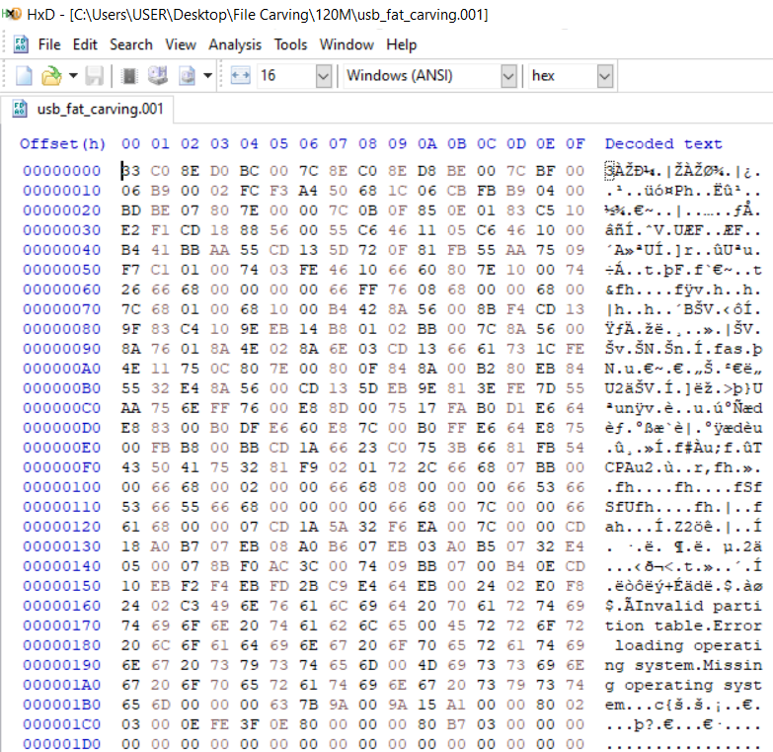This screenshot has width=773, height=752.
Task: Open the File menu
Action: (49, 44)
